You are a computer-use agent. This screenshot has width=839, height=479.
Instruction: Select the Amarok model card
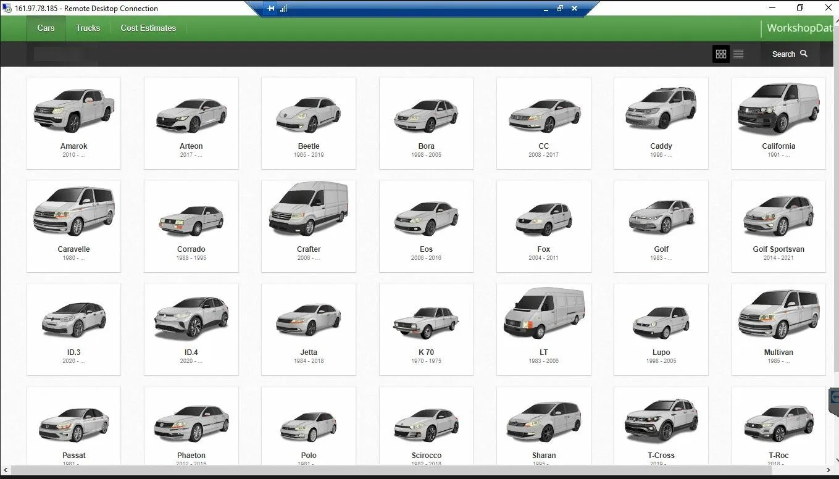74,123
